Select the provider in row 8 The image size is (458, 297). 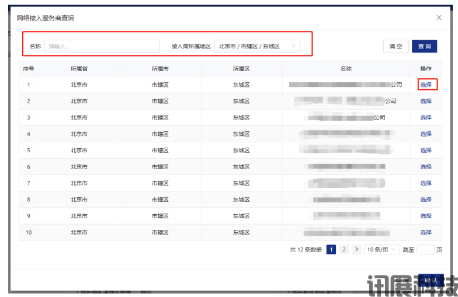pyautogui.click(x=426, y=200)
